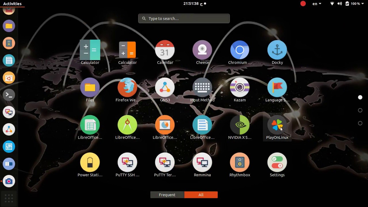Open Remmina from the app grid
Screen dimensions: 368x207
coord(202,165)
